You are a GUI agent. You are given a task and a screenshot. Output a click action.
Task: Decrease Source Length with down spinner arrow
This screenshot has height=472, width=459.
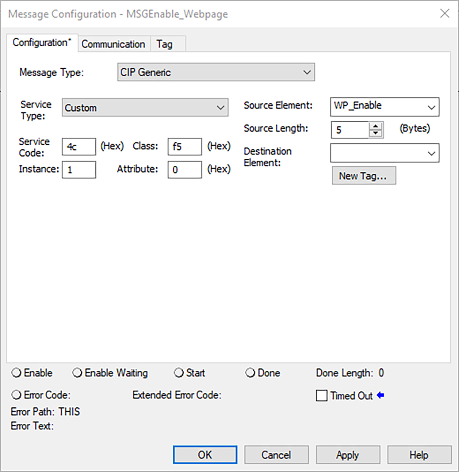click(x=376, y=133)
